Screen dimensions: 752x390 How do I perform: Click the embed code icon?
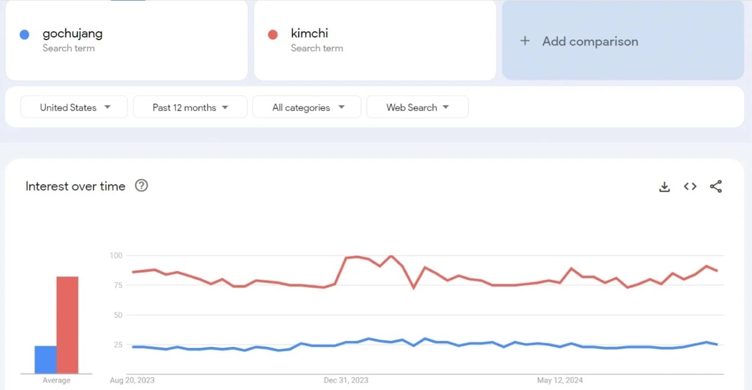(x=690, y=187)
